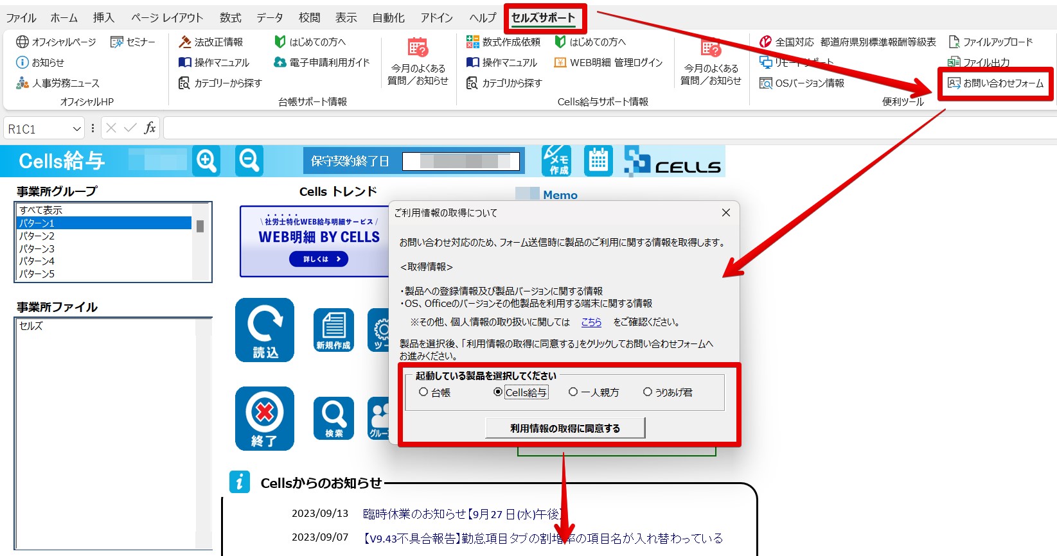Open OSバージョン情報
The width and height of the screenshot is (1057, 556).
pyautogui.click(x=802, y=83)
